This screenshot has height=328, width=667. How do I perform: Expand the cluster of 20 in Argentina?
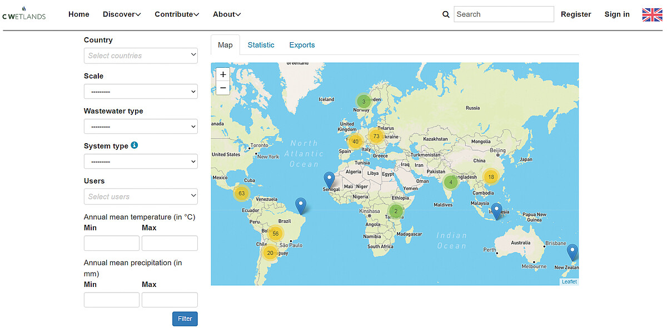tap(270, 253)
